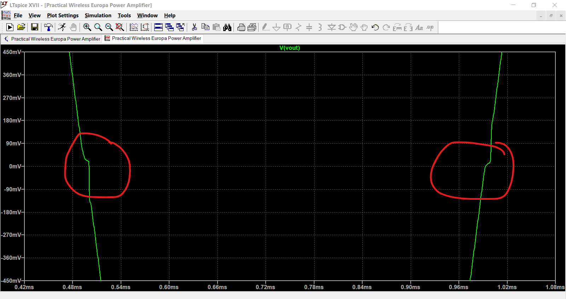Screen dimensions: 566x299
Task: Zoom to fit with the crossed magnifier icon
Action: click(120, 27)
